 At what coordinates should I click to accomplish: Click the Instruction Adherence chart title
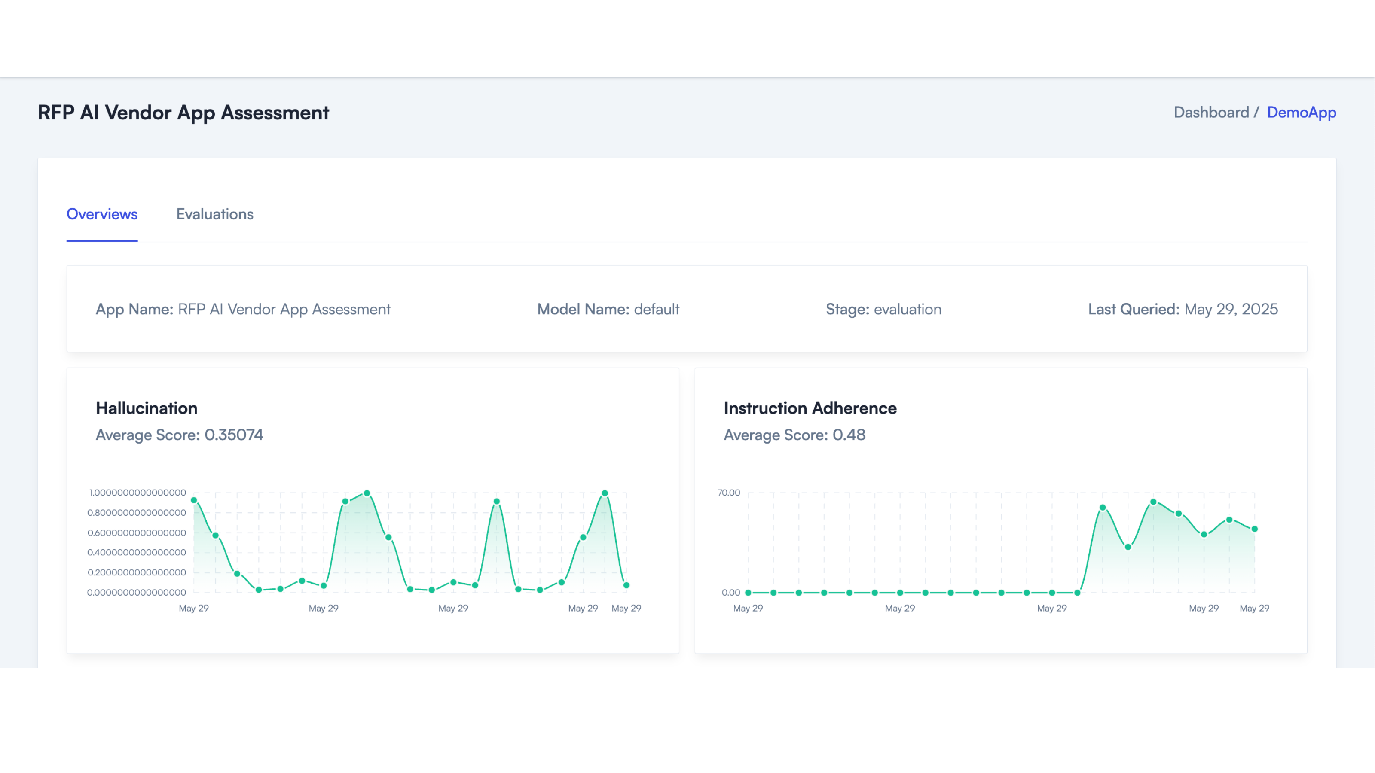coord(810,408)
